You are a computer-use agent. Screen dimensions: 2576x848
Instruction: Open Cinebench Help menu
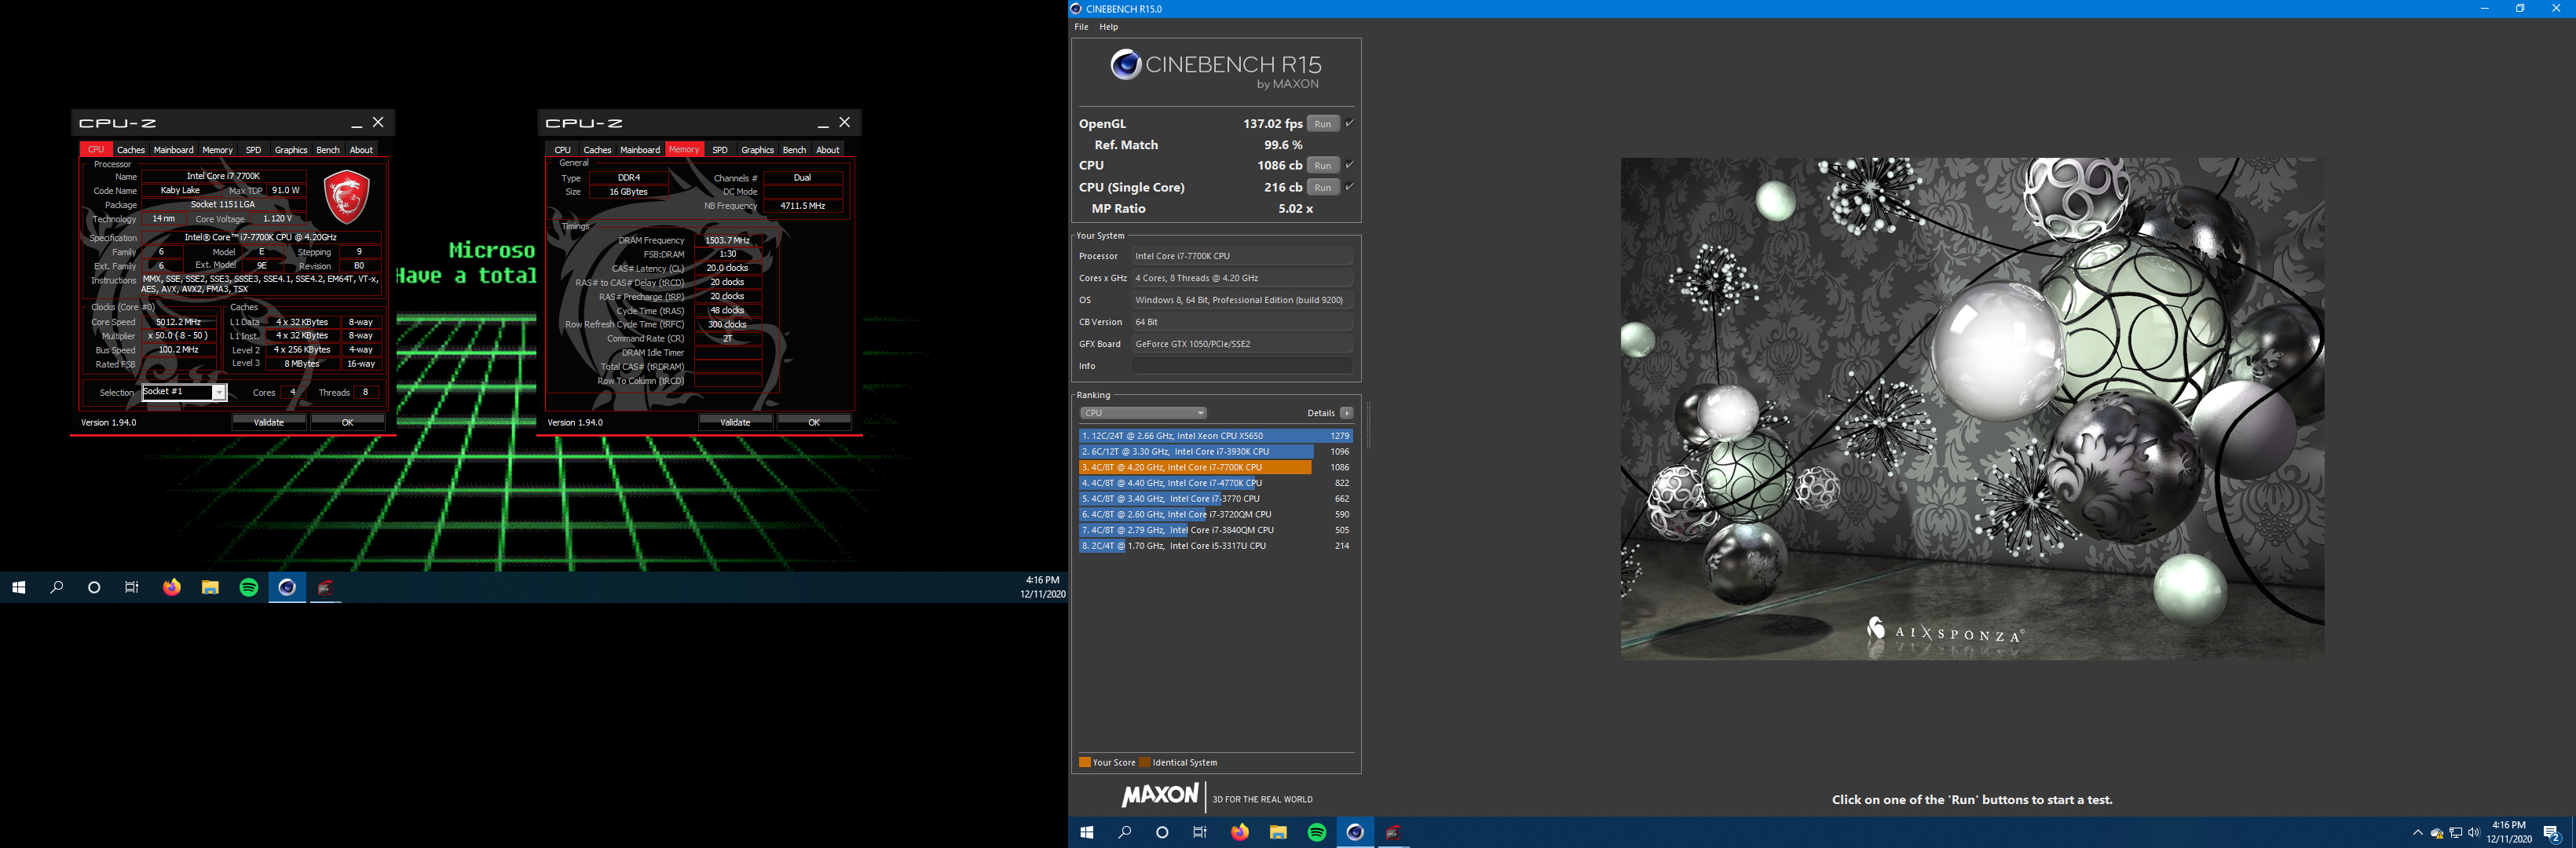click(1108, 27)
